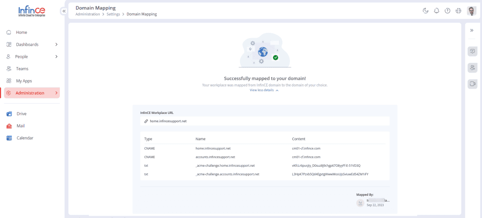Viewport: 482px width, 218px height.
Task: Select Drive in sidebar
Action: click(x=22, y=114)
